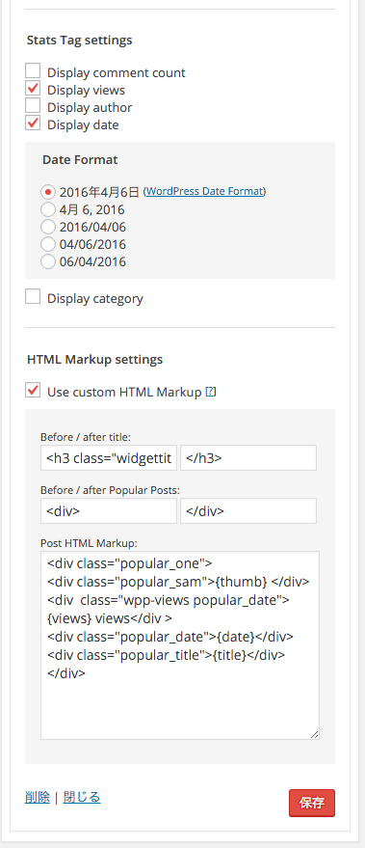Toggle Use custom HTML Markup checkbox
This screenshot has height=848, width=365.
33,390
